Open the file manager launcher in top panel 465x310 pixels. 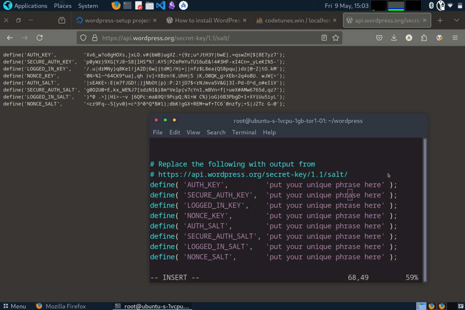coord(149,5)
